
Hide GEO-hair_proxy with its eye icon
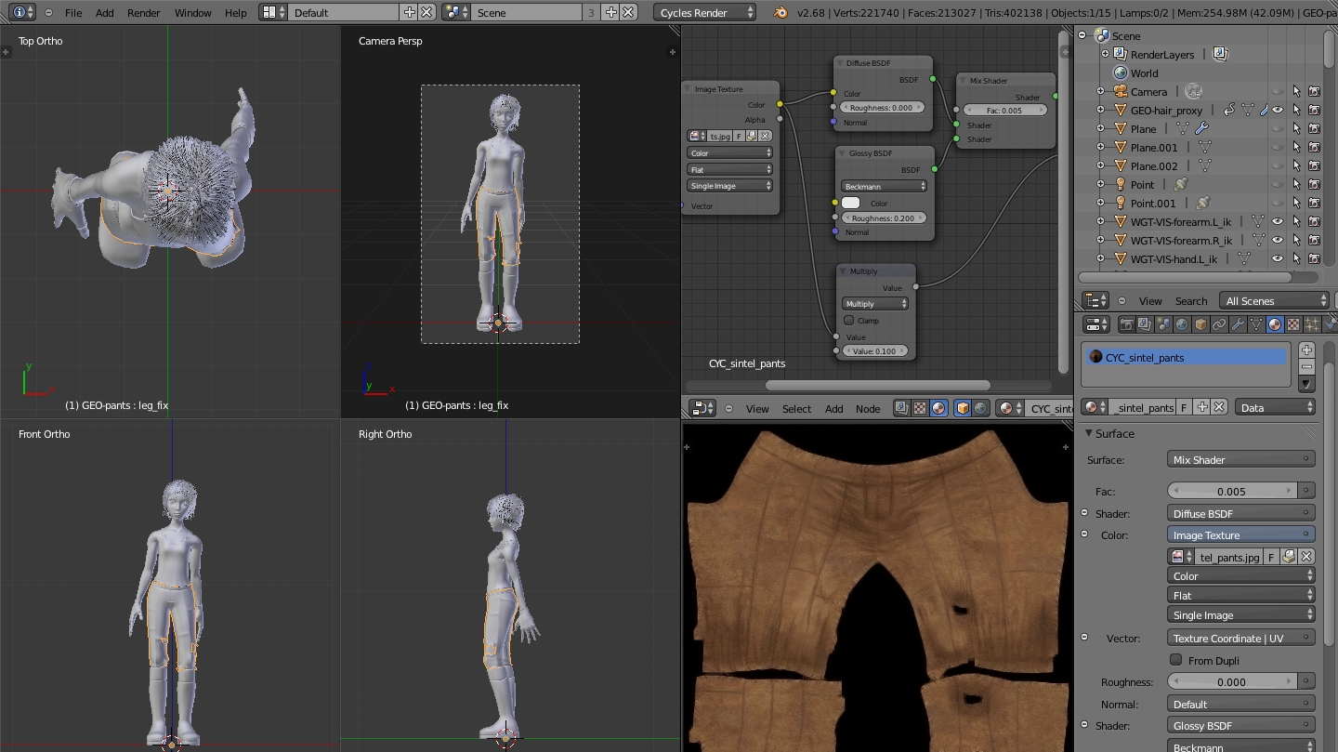pyautogui.click(x=1278, y=111)
